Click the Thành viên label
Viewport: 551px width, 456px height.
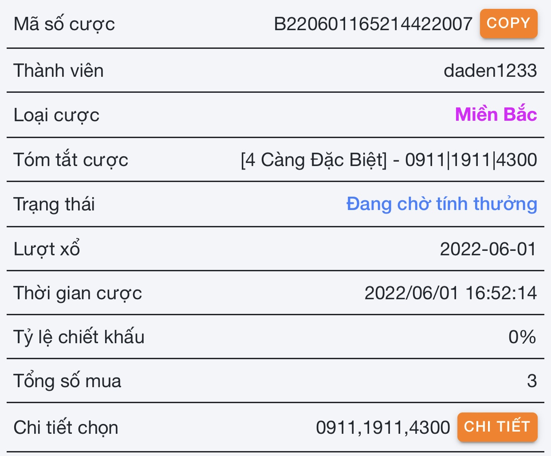pyautogui.click(x=59, y=71)
